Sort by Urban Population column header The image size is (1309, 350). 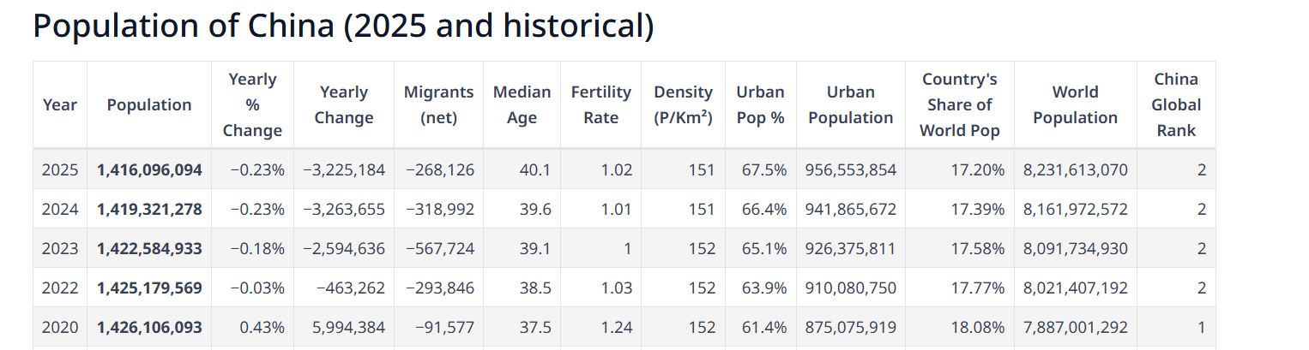(850, 105)
